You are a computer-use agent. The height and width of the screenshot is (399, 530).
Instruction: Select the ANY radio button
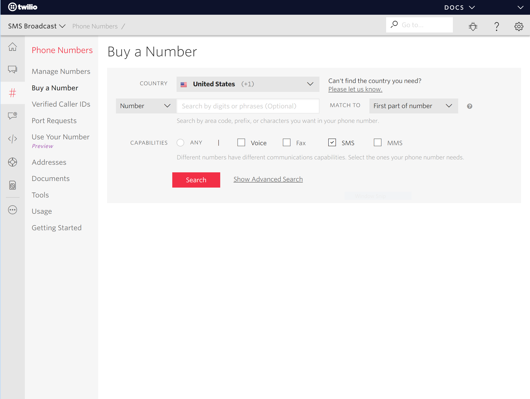181,142
